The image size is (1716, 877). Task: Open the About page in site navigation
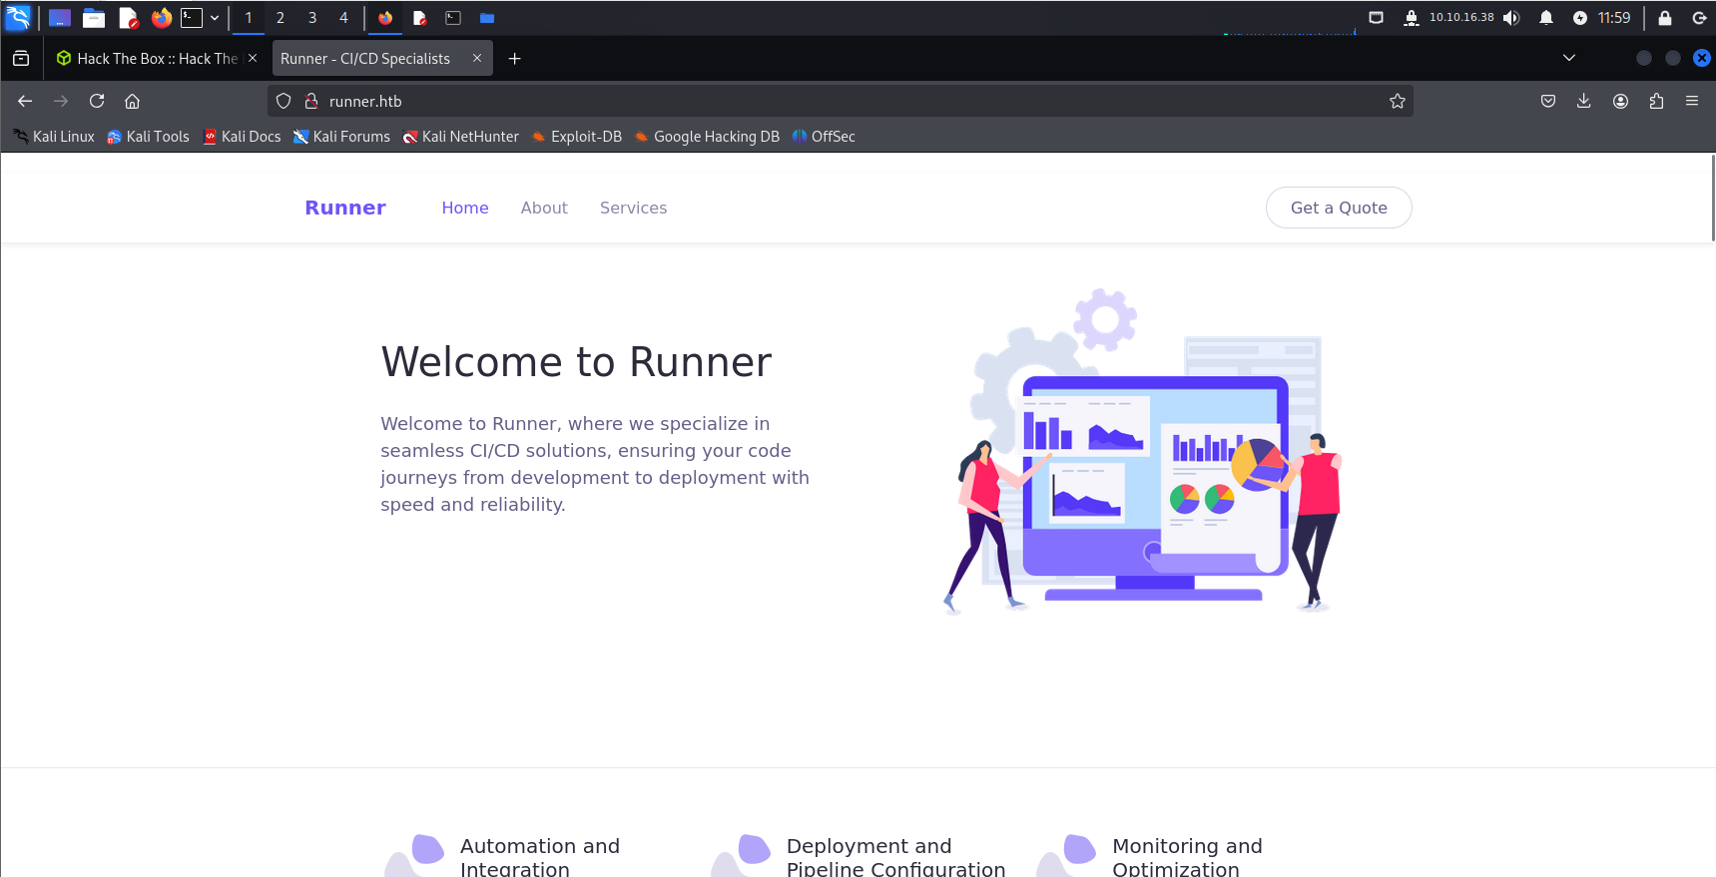(543, 208)
